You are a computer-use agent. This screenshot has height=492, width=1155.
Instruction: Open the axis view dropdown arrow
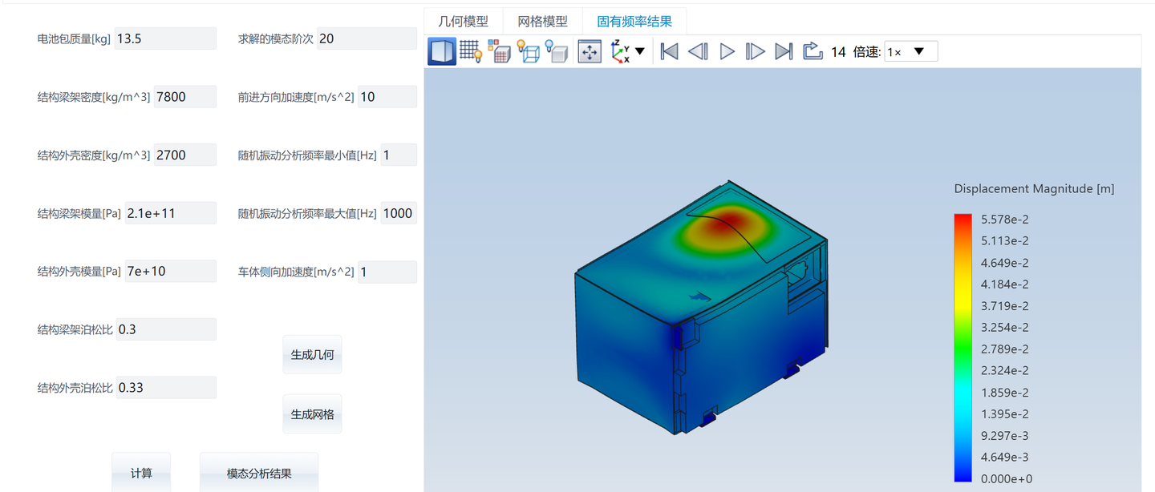click(x=640, y=51)
